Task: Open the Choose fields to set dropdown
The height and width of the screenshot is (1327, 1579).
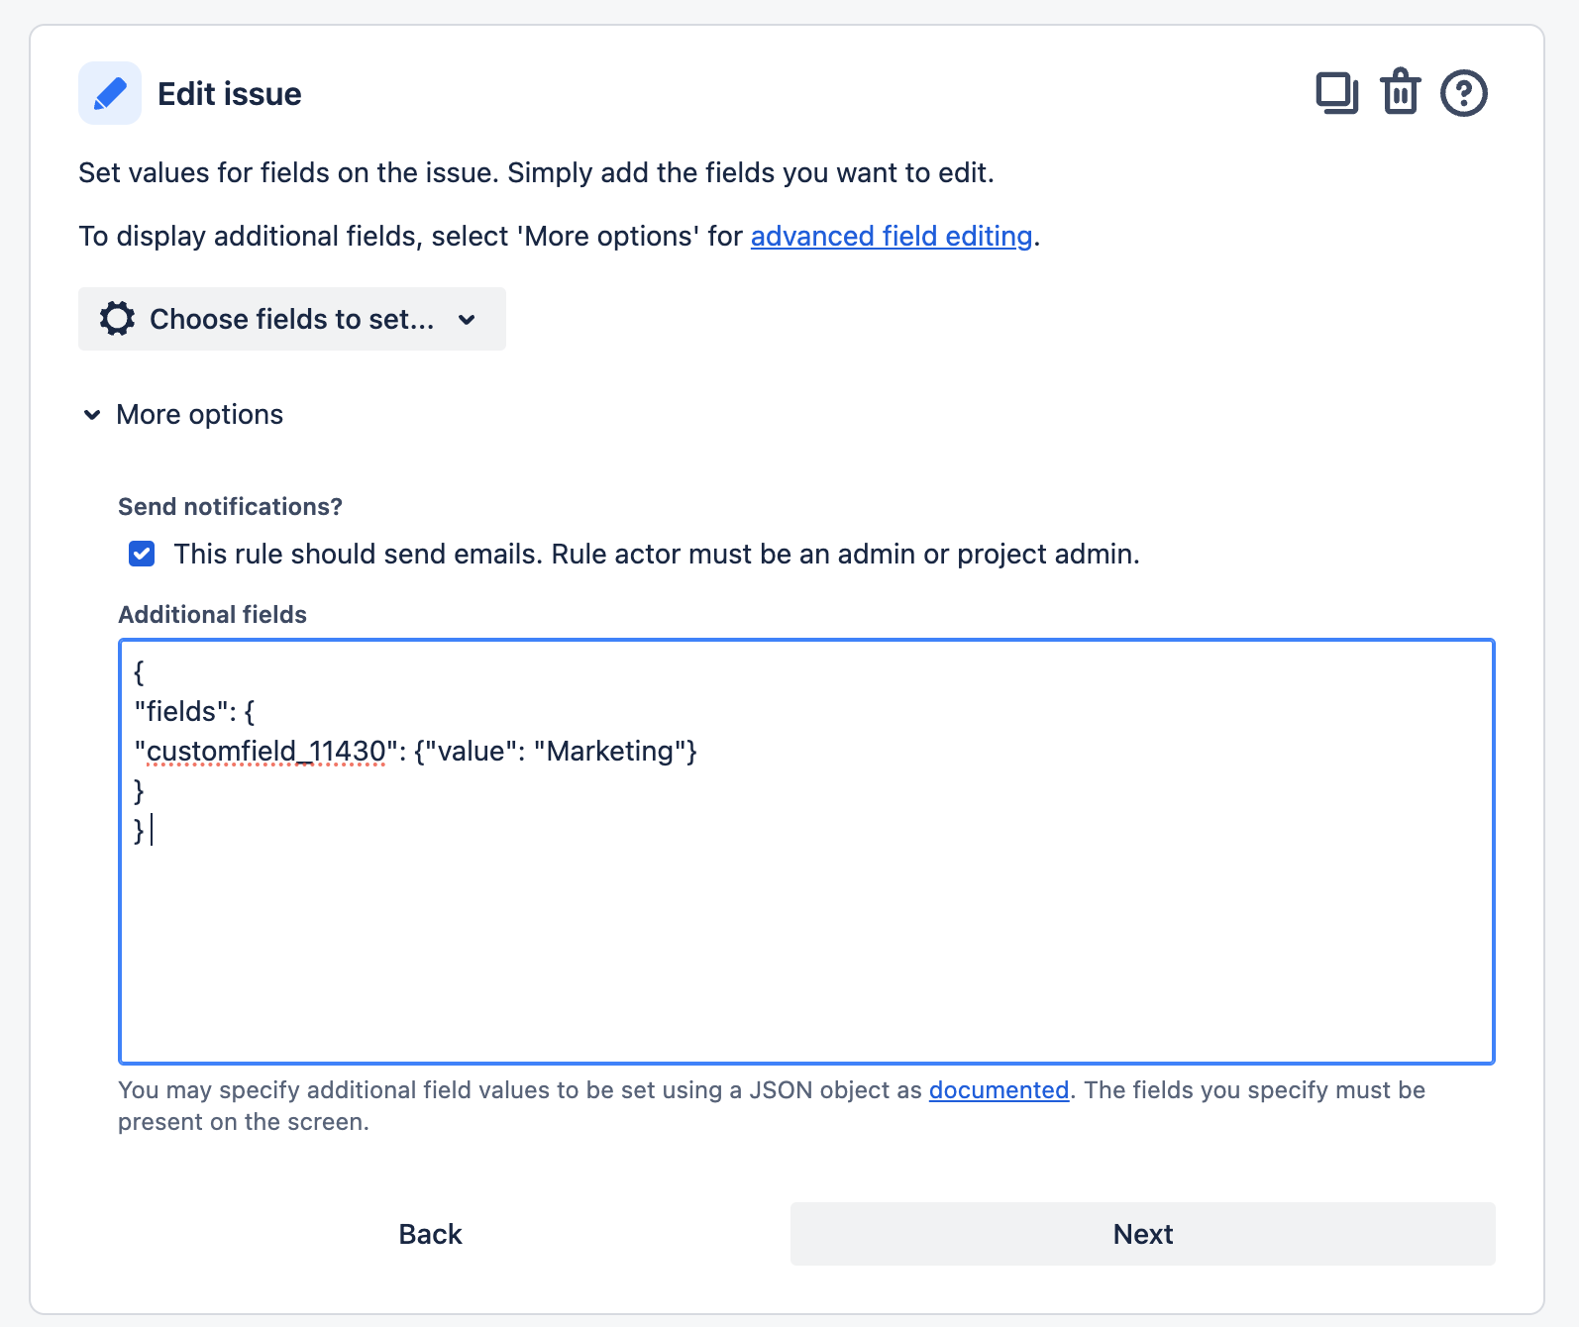Action: (x=292, y=319)
